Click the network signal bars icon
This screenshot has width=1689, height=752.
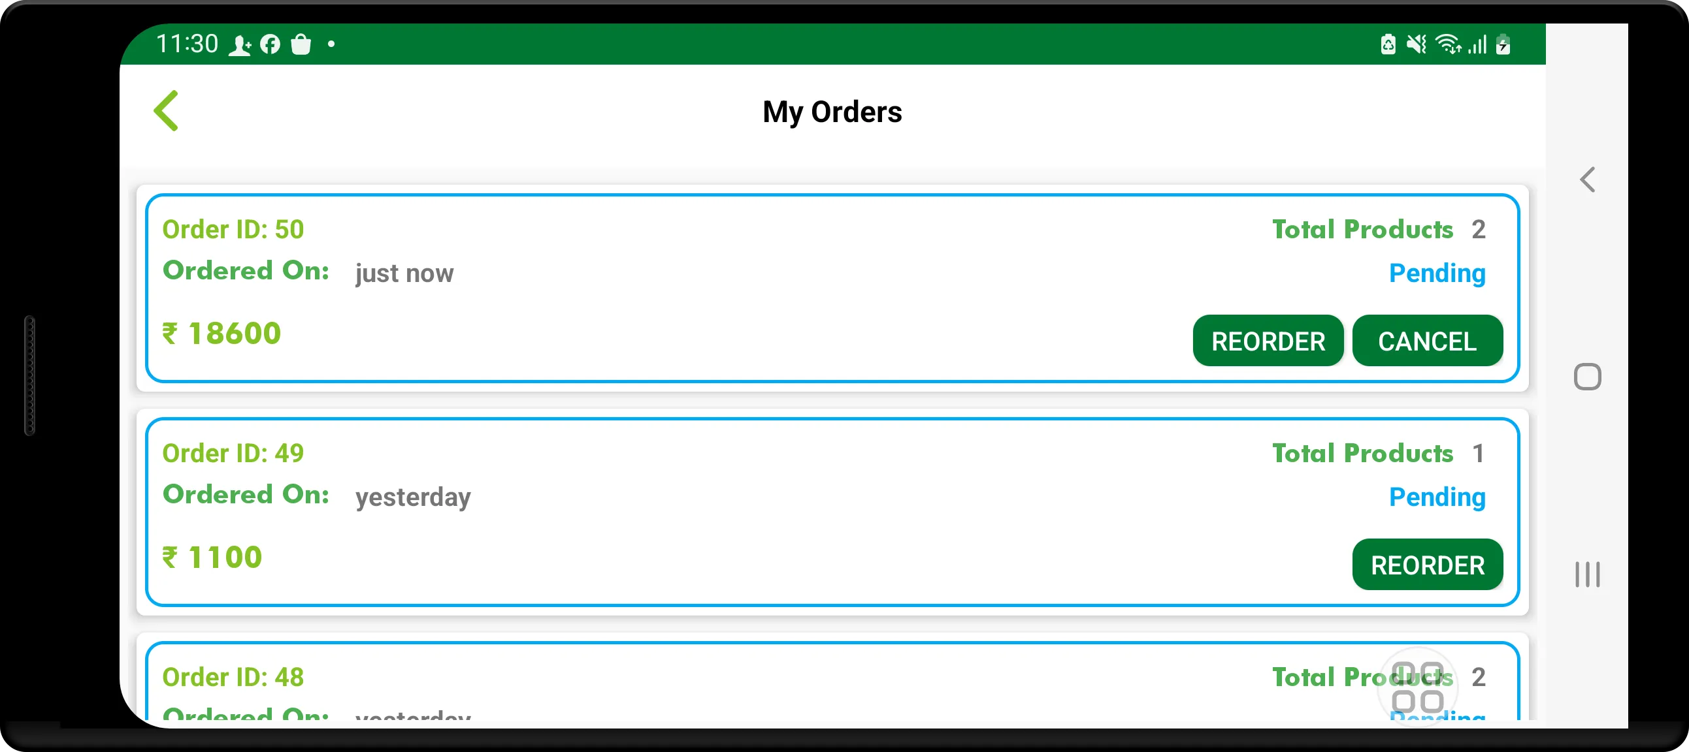[x=1476, y=42]
